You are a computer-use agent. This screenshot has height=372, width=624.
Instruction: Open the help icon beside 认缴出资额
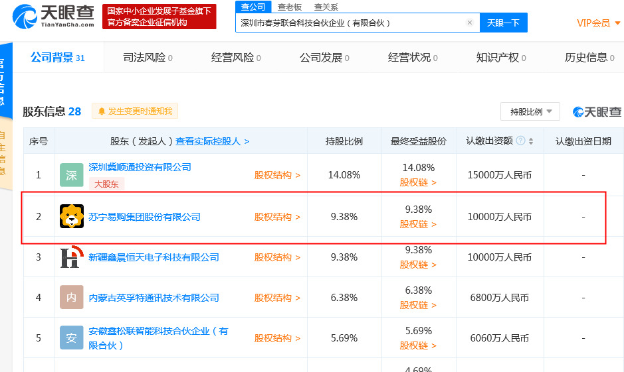pos(520,141)
